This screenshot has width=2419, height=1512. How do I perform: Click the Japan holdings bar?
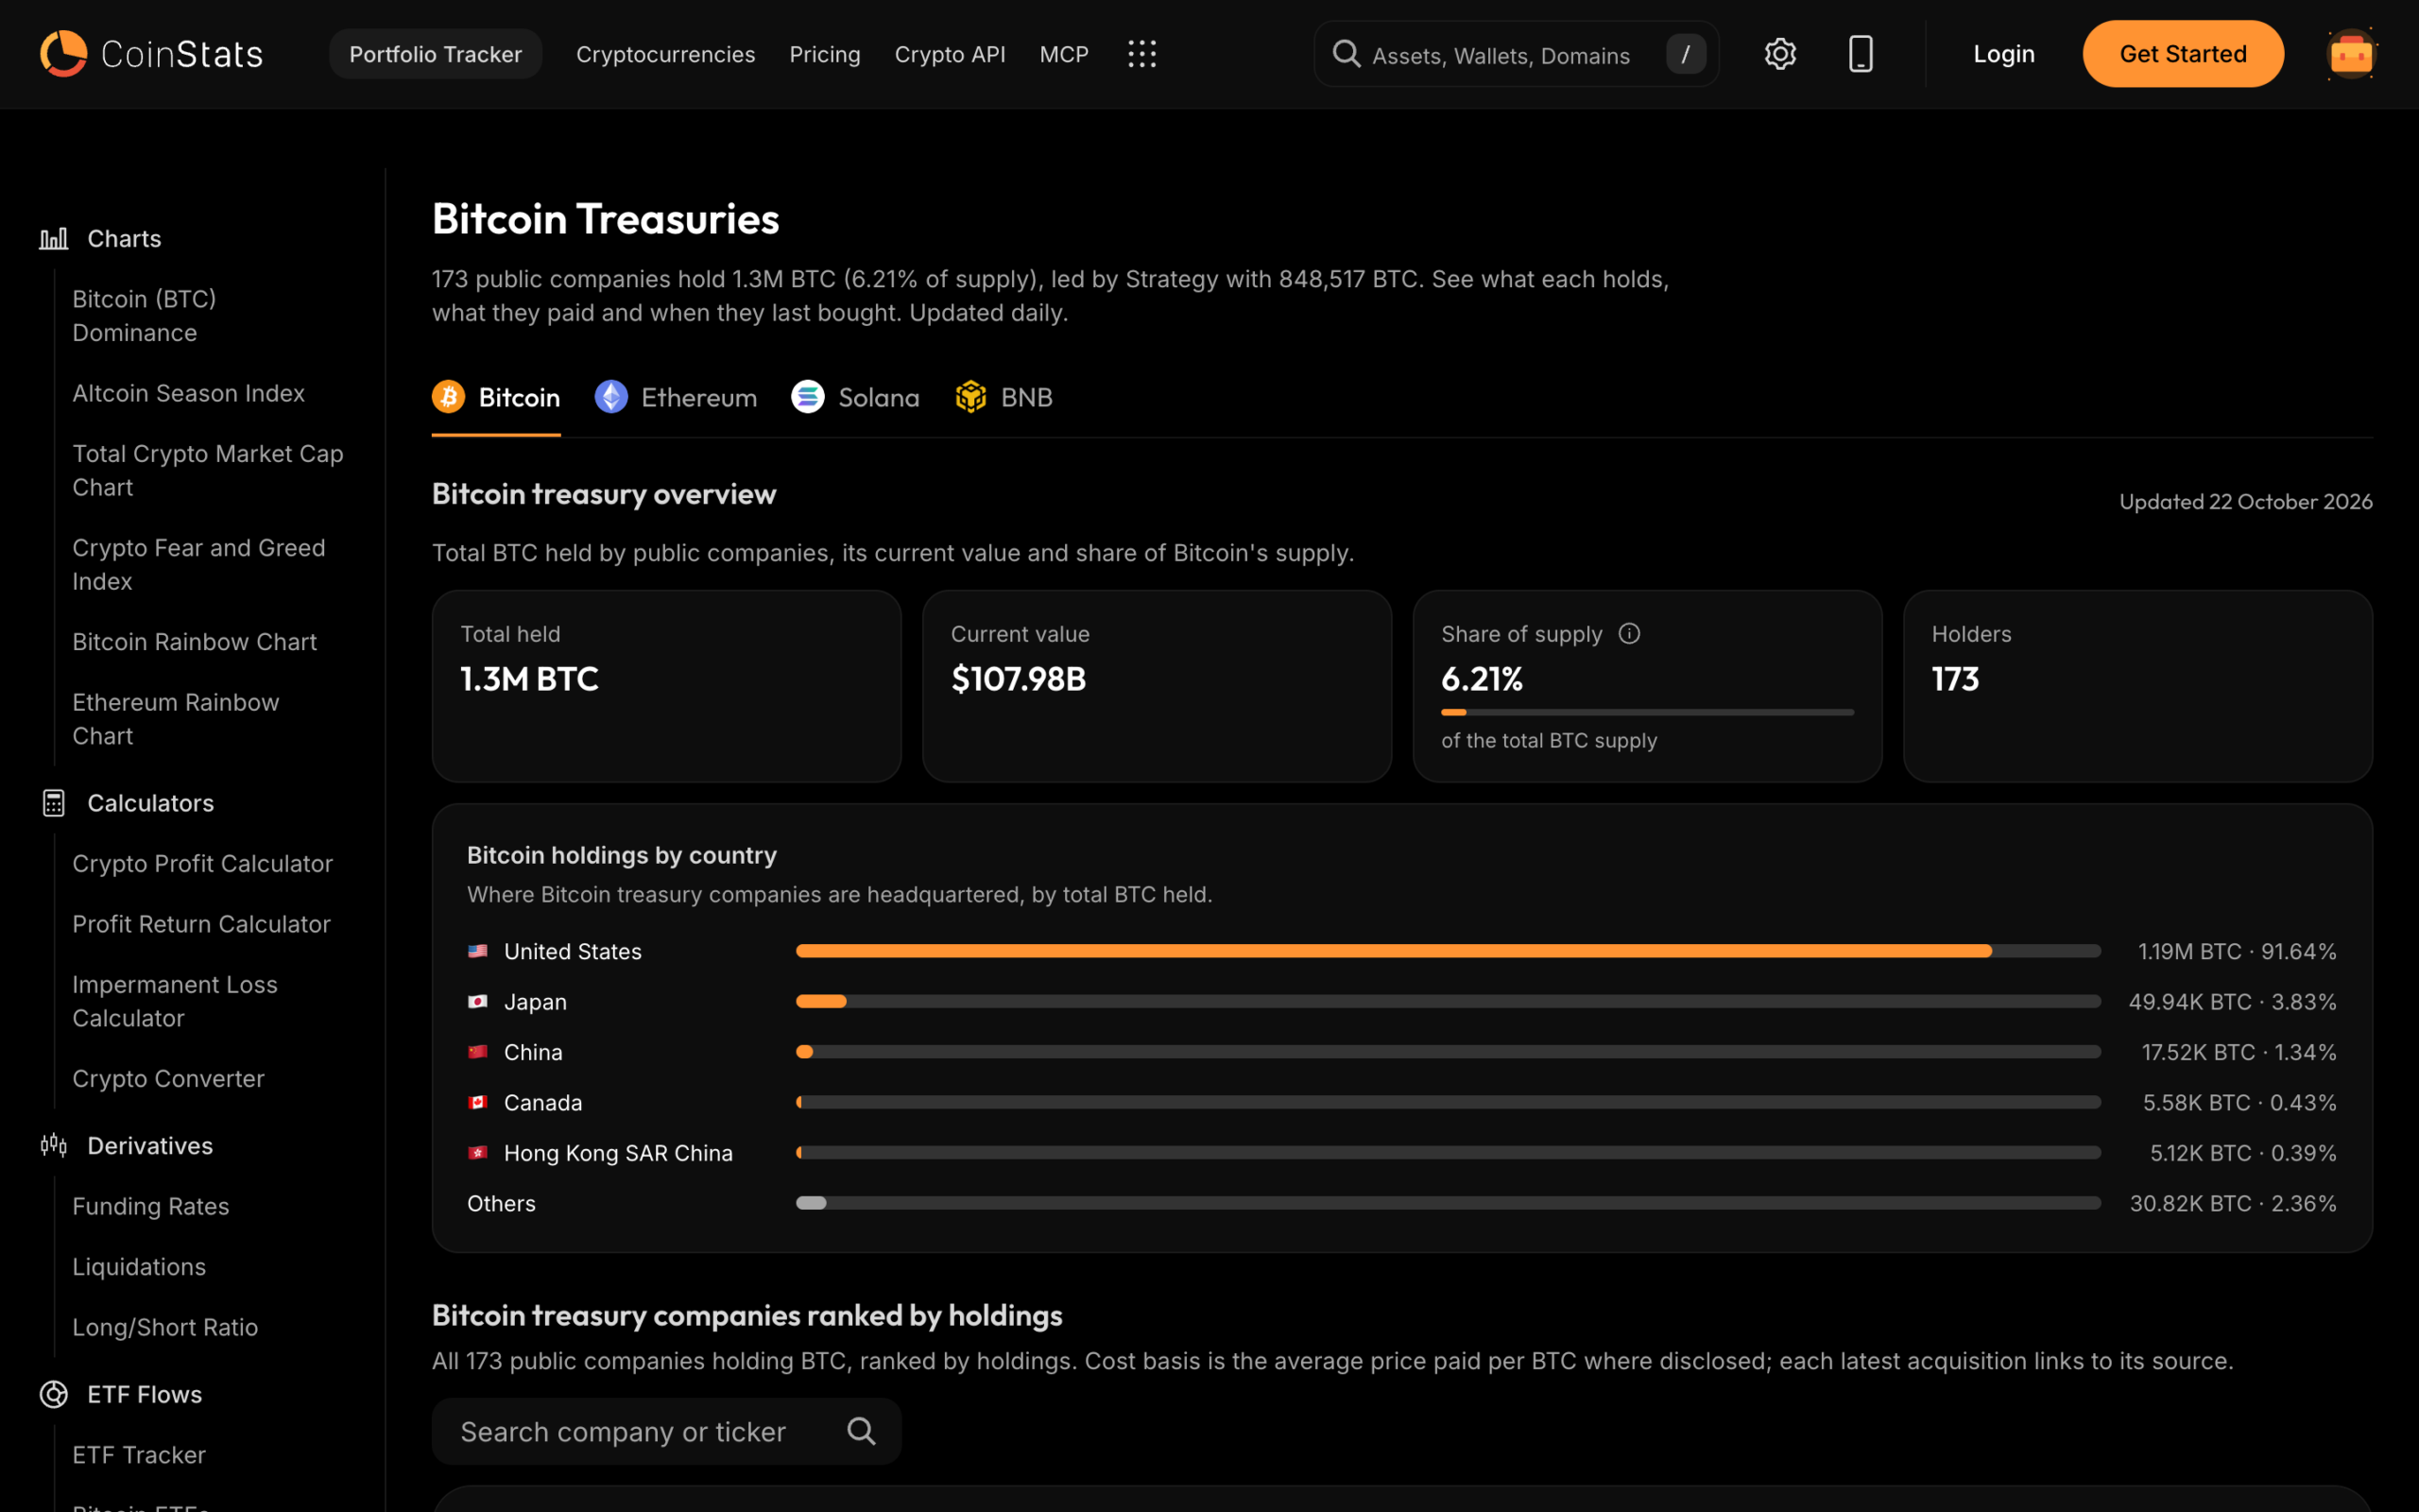(x=1449, y=1001)
